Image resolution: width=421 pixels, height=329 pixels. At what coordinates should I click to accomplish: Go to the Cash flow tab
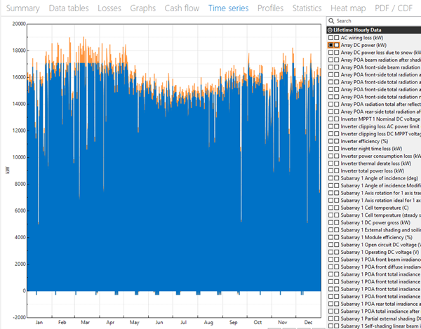tap(182, 8)
